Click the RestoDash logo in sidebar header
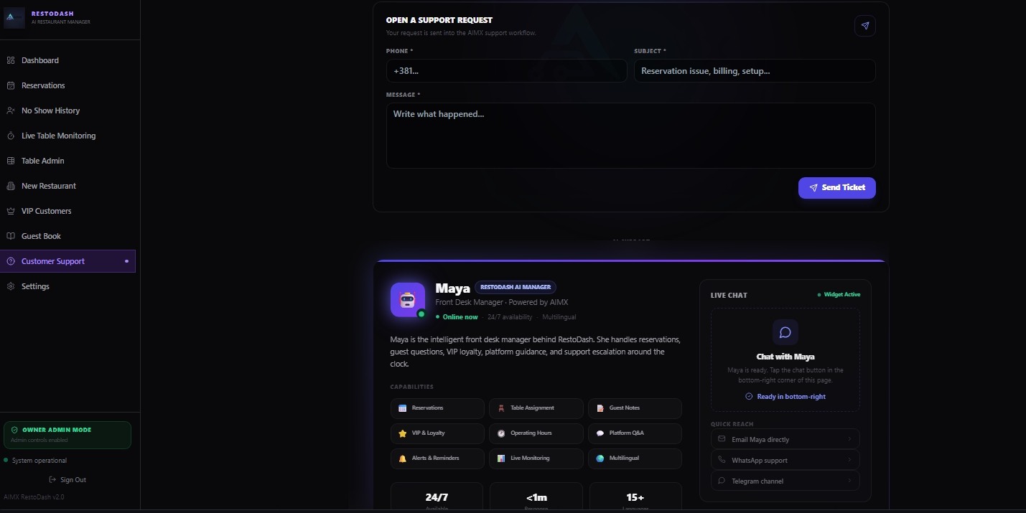 coord(14,18)
